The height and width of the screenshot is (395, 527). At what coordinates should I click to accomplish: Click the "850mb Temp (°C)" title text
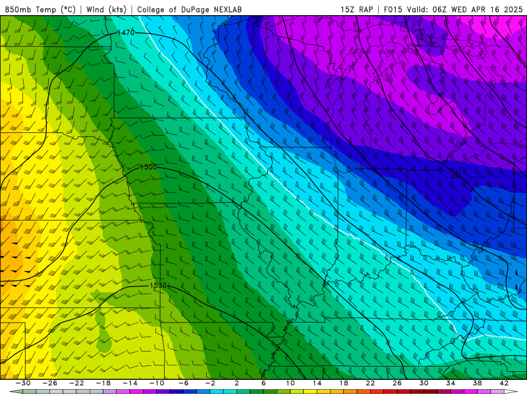point(40,9)
